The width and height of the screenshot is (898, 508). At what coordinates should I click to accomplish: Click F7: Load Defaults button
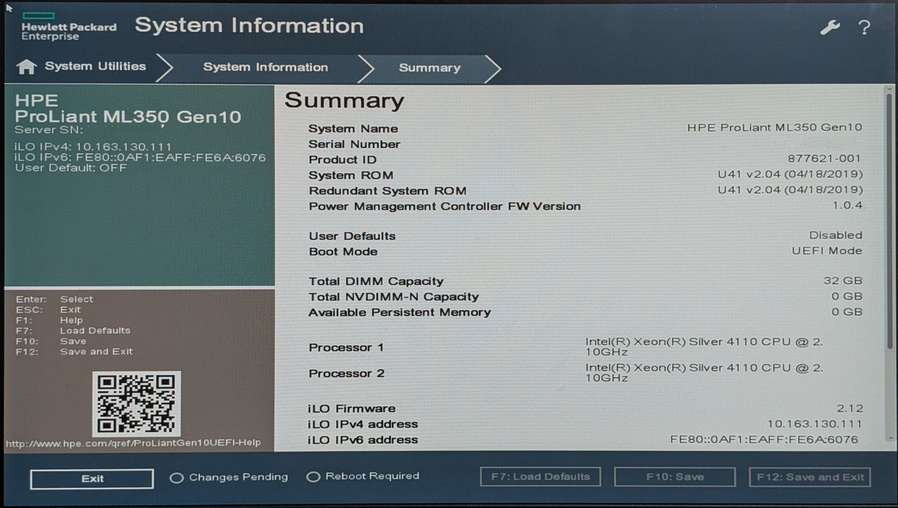click(x=540, y=477)
